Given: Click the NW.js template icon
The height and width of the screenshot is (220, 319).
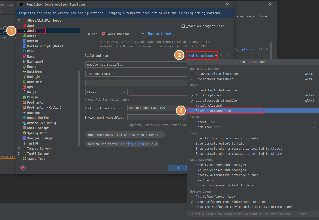Looking at the screenshot, I should 24,92.
